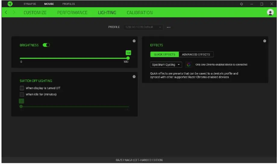Open the Profiles top tab
The height and width of the screenshot is (164, 278).
tap(68, 4)
